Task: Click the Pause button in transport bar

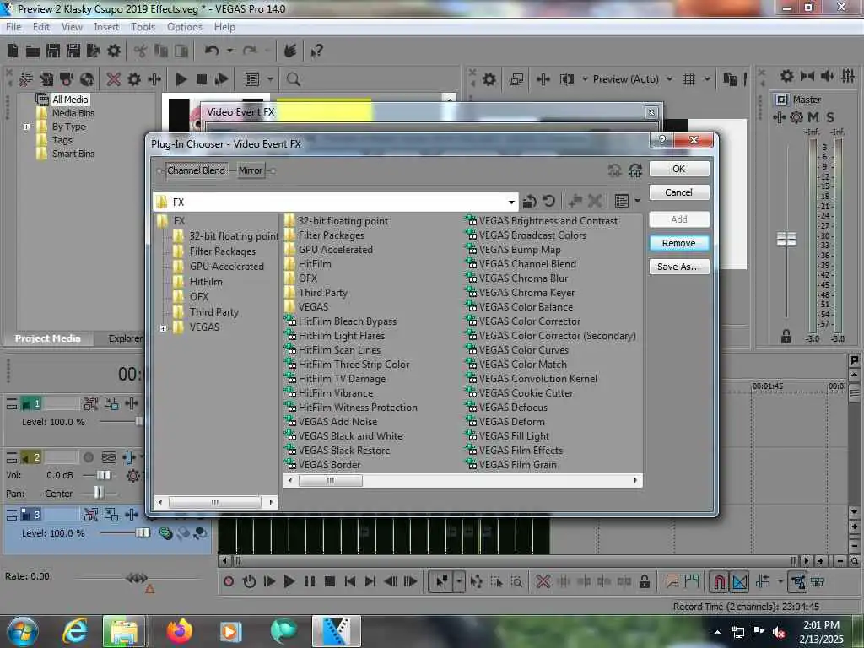Action: 310,581
